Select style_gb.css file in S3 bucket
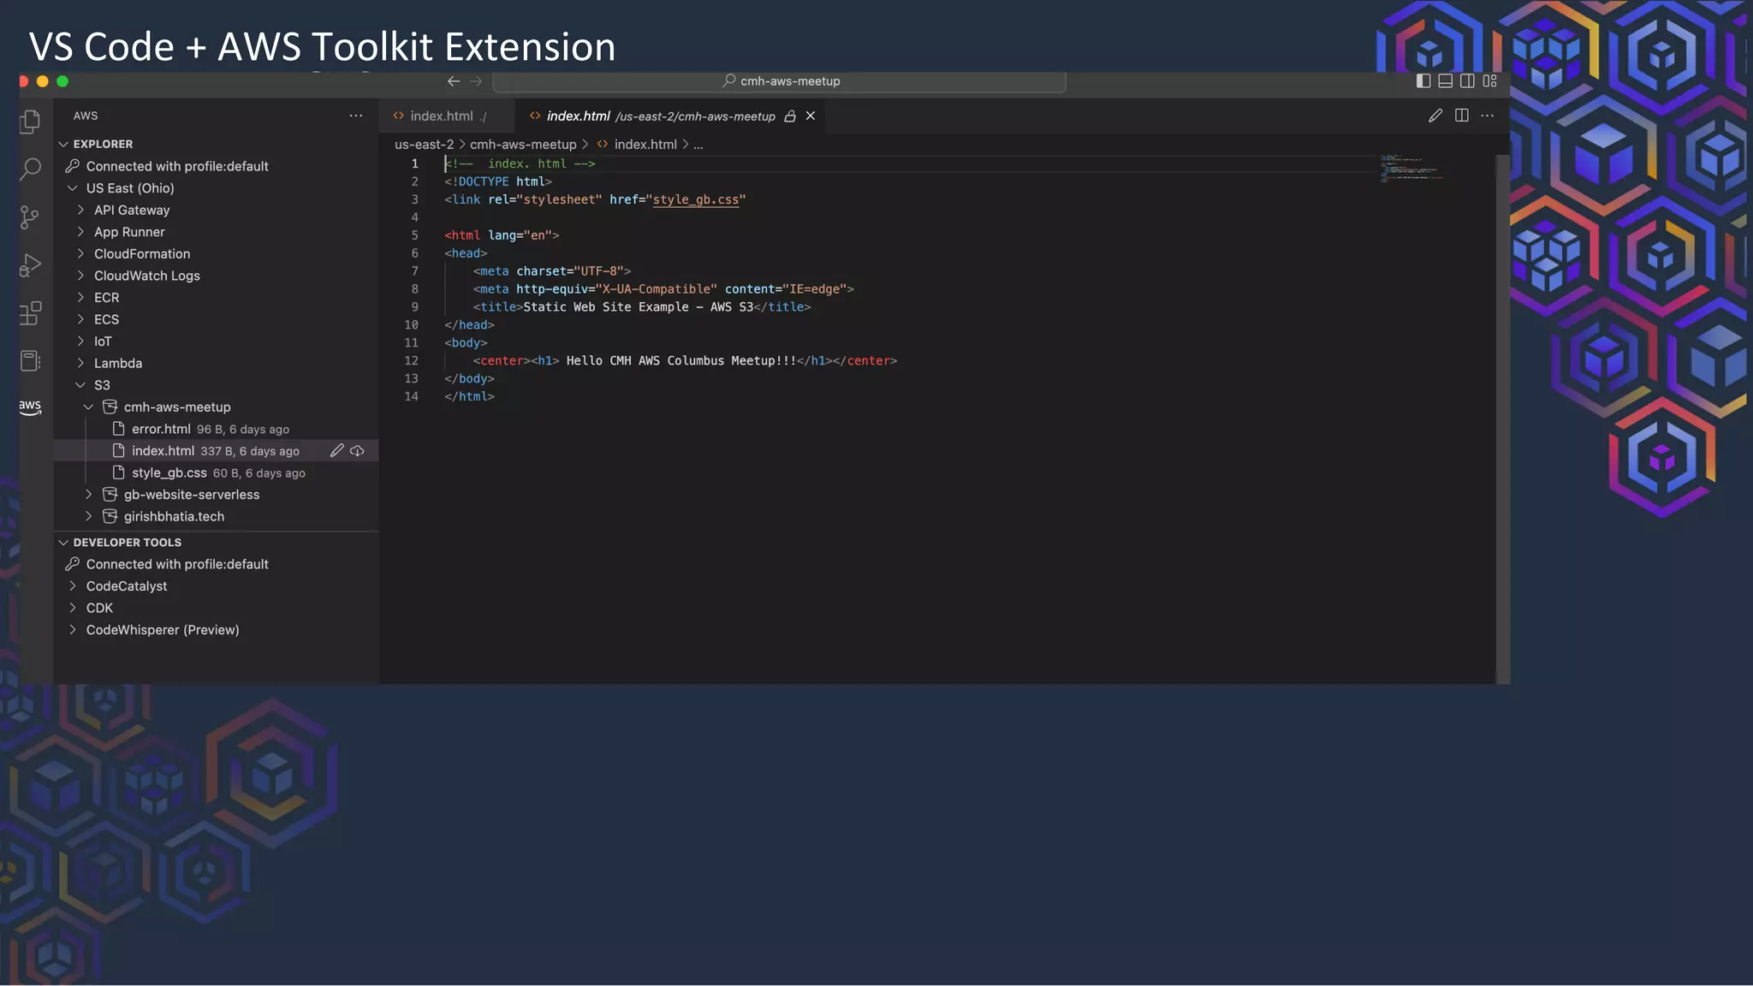This screenshot has height=986, width=1753. [216, 472]
